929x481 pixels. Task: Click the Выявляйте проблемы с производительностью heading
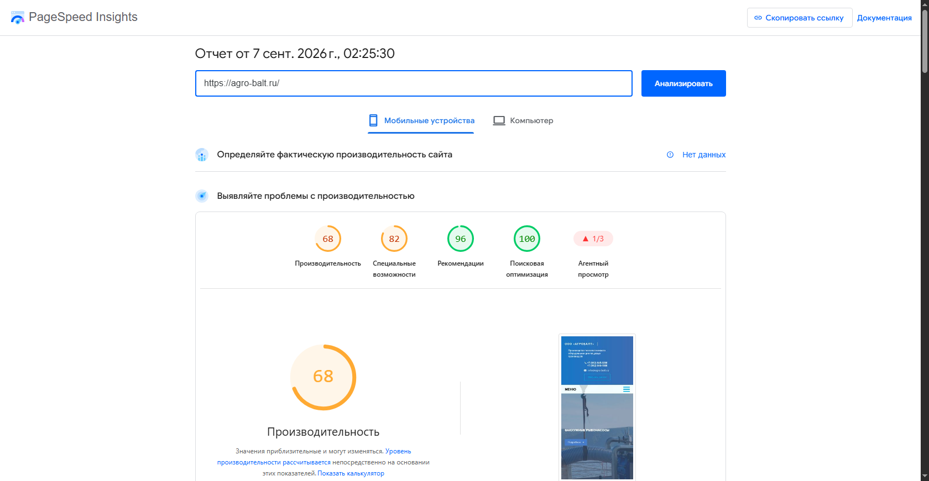pyautogui.click(x=316, y=196)
